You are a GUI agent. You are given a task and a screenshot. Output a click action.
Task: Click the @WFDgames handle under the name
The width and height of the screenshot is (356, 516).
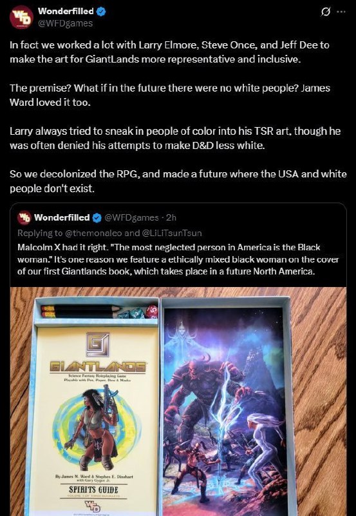66,23
